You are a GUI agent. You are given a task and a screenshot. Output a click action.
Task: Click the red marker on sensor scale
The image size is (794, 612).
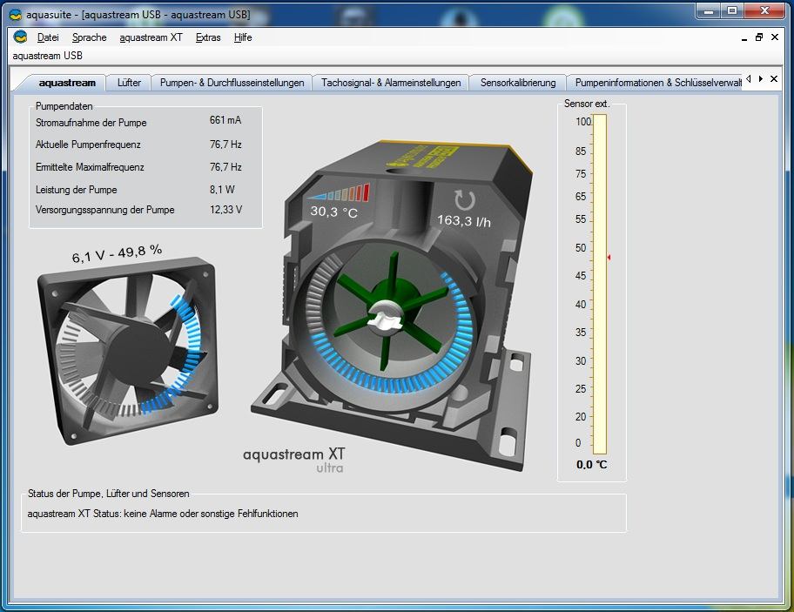coord(609,258)
